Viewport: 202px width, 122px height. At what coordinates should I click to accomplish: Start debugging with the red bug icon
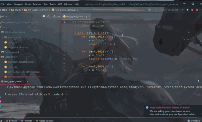coord(192,10)
